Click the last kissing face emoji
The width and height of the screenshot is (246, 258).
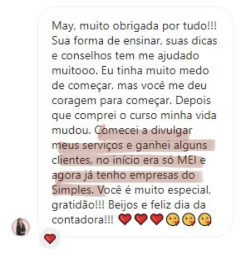pos(205,219)
